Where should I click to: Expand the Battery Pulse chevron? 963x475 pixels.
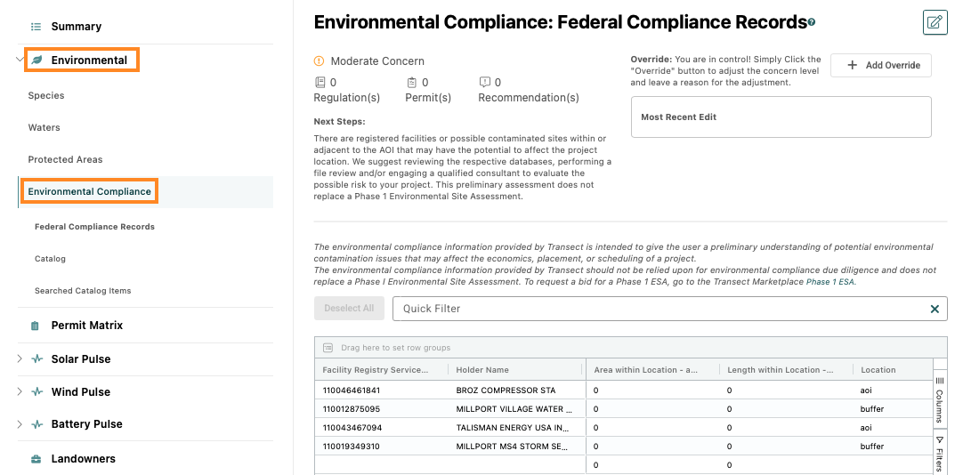tap(20, 424)
